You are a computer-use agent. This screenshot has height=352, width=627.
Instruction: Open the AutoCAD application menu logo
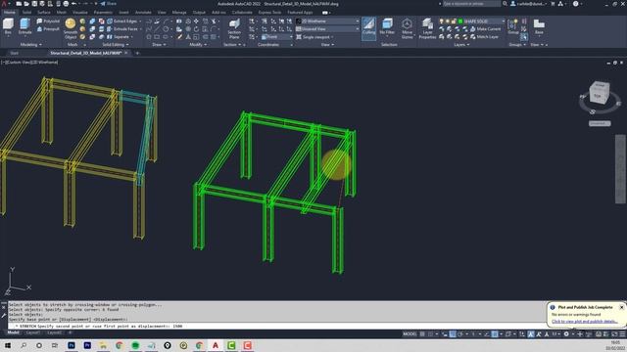point(4,4)
